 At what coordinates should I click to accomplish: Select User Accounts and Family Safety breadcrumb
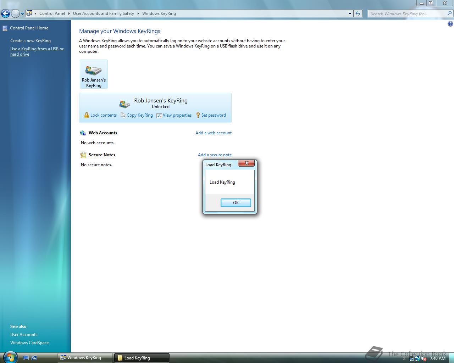(103, 13)
